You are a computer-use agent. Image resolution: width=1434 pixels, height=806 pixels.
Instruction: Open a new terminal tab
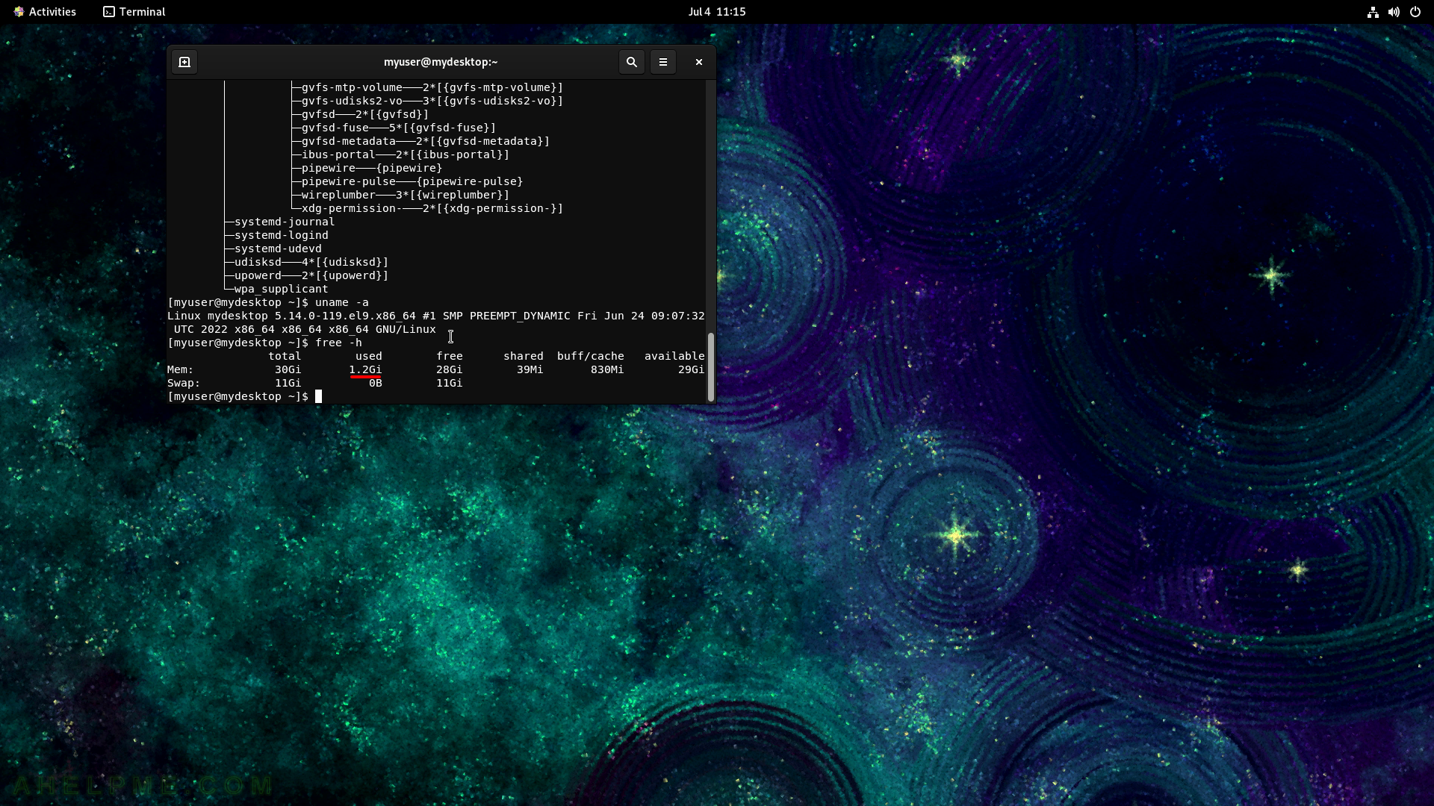pyautogui.click(x=184, y=62)
